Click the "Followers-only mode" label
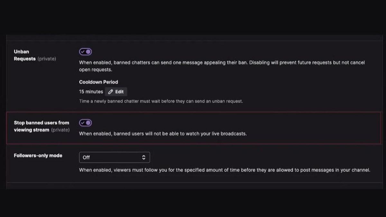This screenshot has width=386, height=217. [x=38, y=155]
